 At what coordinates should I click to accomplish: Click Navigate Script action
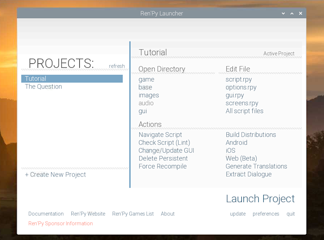160,135
